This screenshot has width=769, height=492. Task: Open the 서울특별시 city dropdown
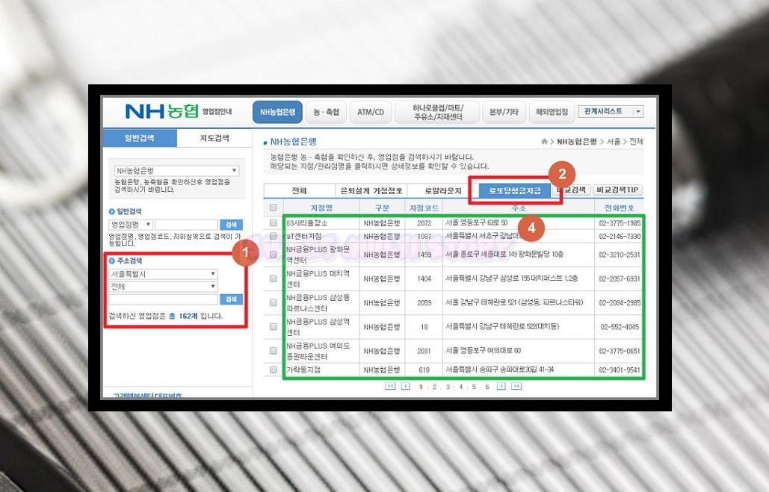tap(163, 274)
